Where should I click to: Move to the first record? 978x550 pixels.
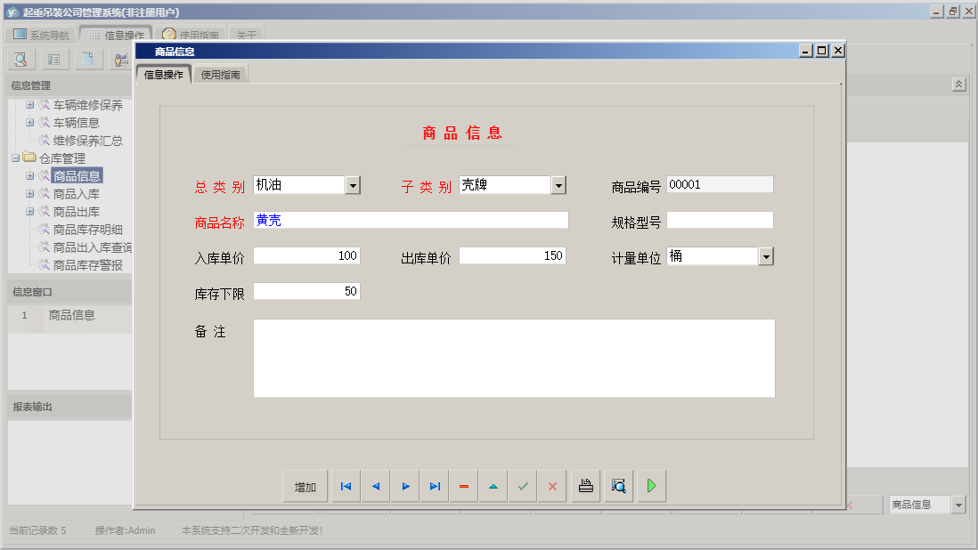pos(346,485)
